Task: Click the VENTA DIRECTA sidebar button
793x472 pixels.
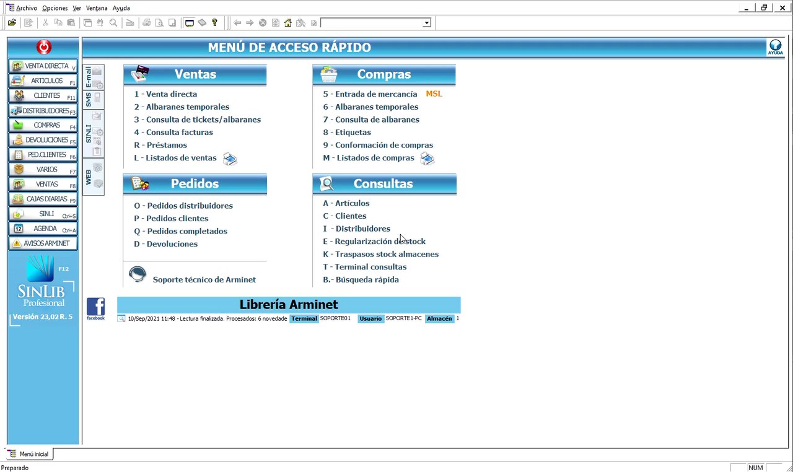Action: (x=43, y=66)
